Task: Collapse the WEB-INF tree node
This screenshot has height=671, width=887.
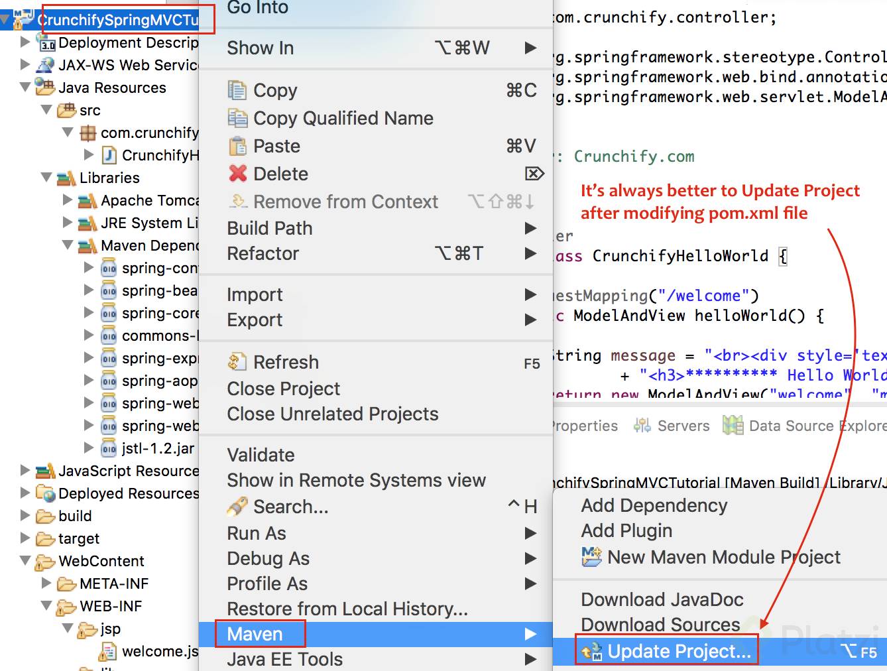Action: pos(45,606)
